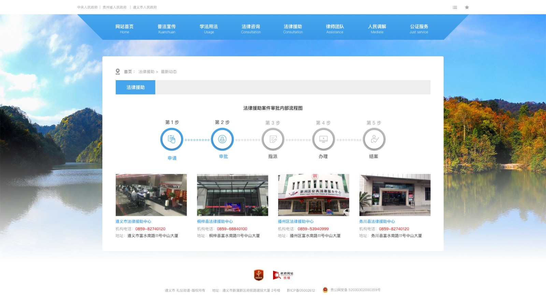Click the red shield 党政机关 emblem
The width and height of the screenshot is (546, 307).
point(259,275)
